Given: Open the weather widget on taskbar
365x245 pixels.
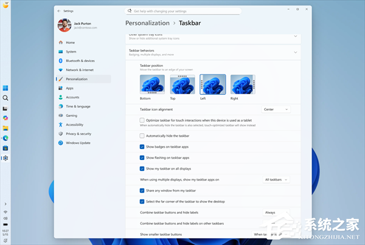Looking at the screenshot, I should 5,5.
